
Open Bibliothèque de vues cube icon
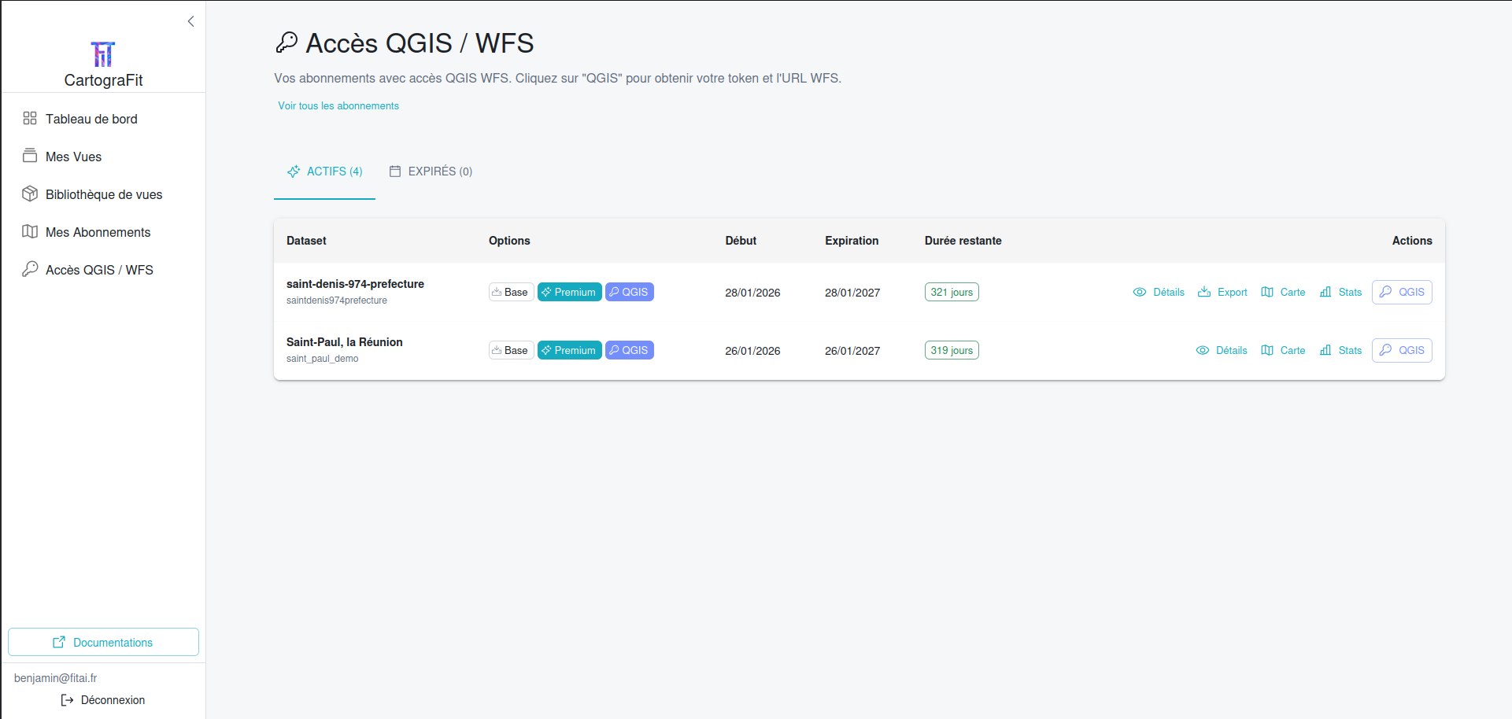click(x=30, y=194)
